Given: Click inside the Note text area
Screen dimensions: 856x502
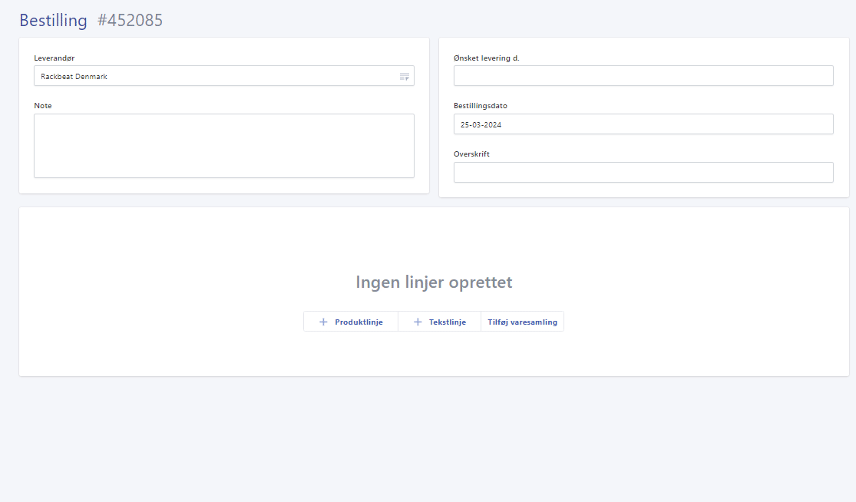Looking at the screenshot, I should click(x=223, y=145).
